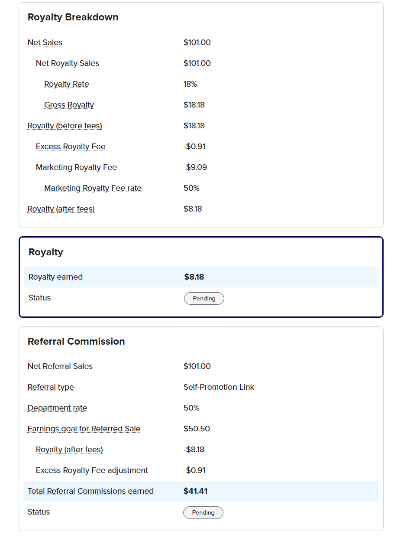Click the Department rate label

tap(57, 408)
